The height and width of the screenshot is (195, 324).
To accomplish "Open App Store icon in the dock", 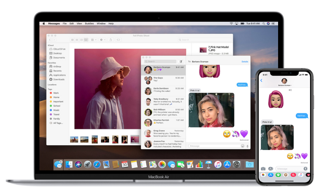I will (x=227, y=165).
